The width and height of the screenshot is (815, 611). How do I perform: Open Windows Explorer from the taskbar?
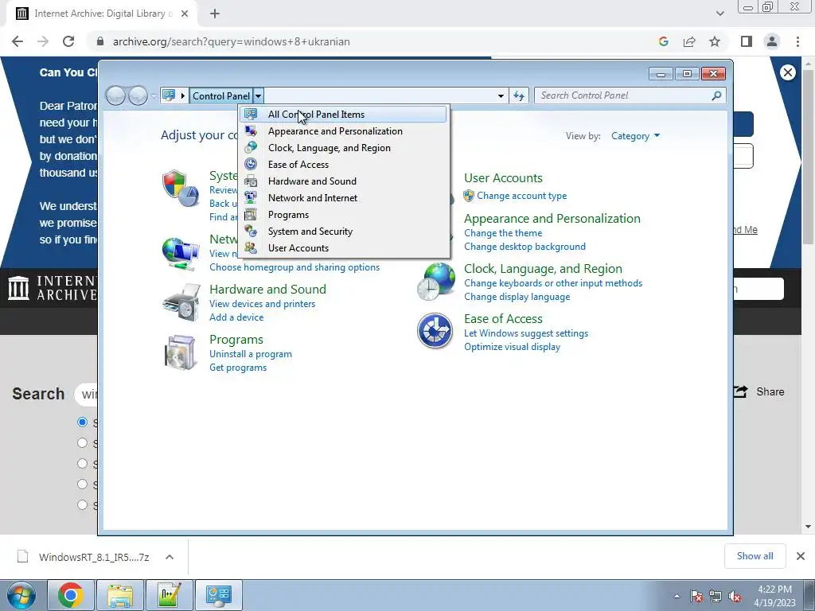coord(120,595)
